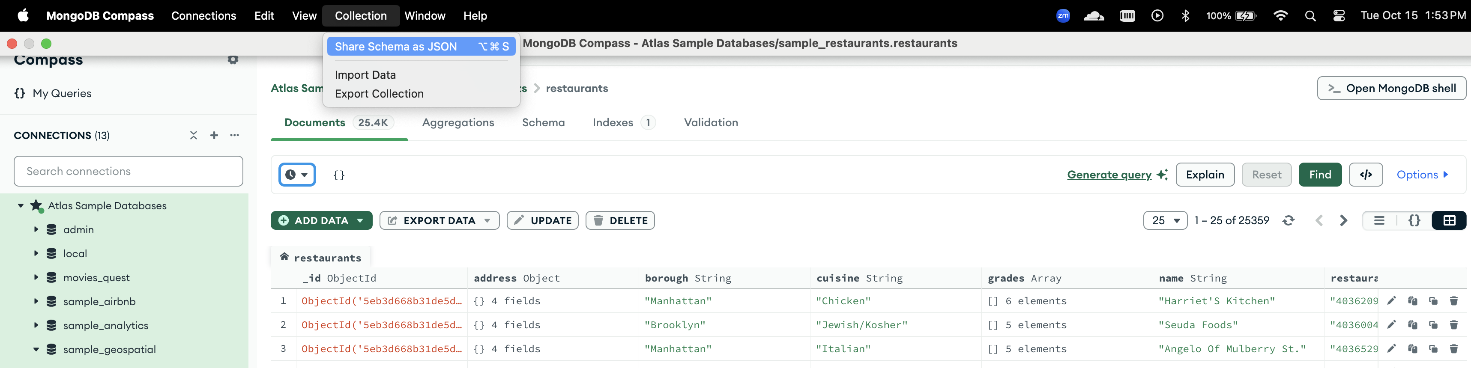Screen dimensions: 1471x368
Task: Open My Queries in sidebar
Action: click(x=53, y=93)
